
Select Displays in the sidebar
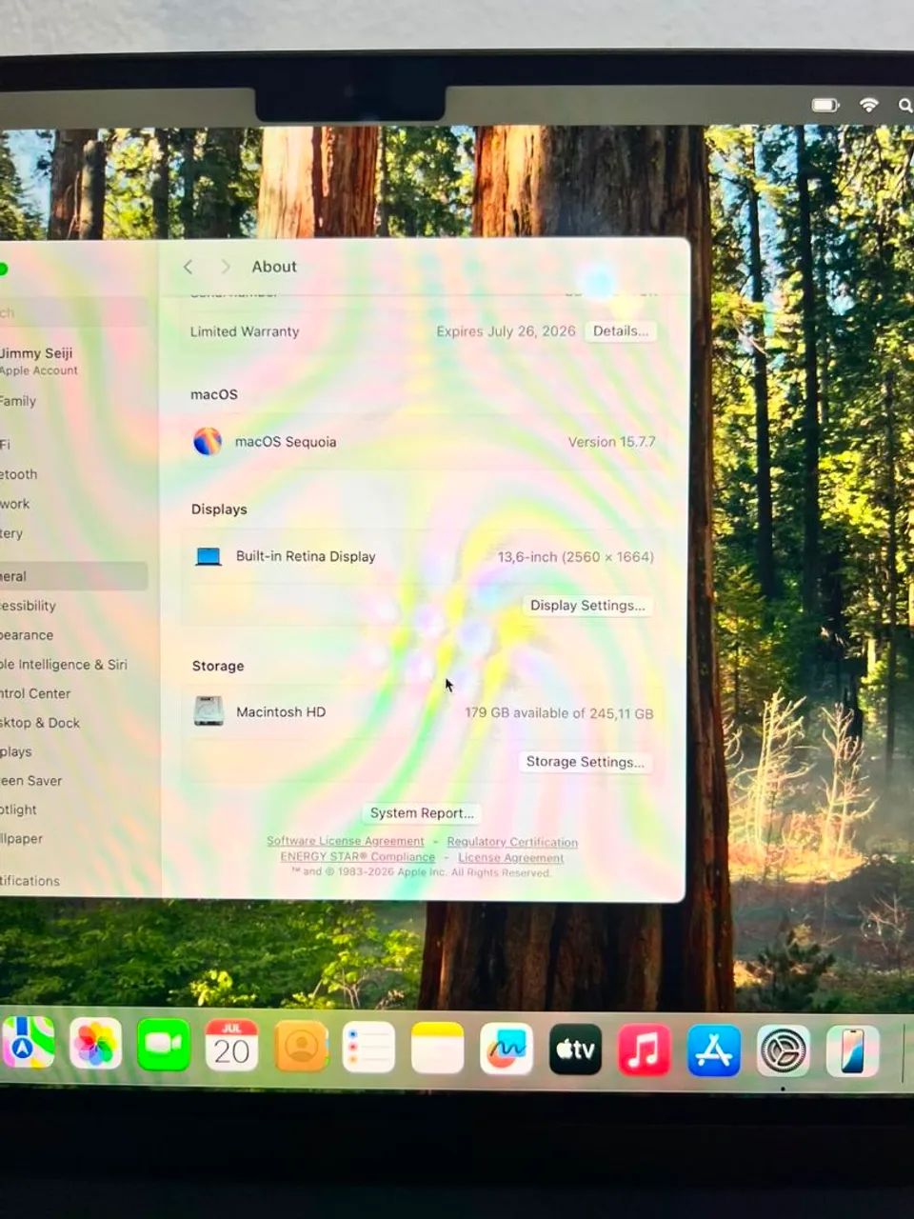click(16, 751)
